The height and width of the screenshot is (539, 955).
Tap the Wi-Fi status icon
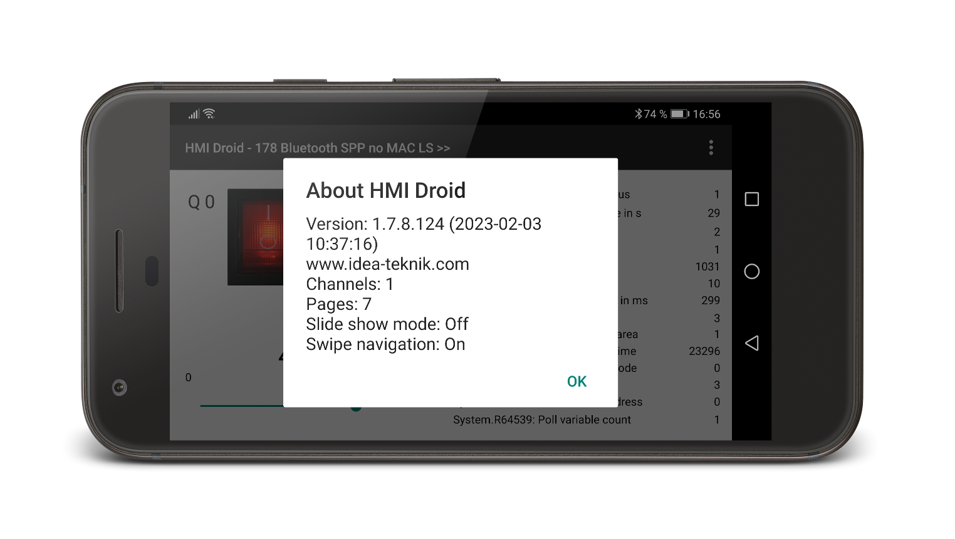[209, 113]
